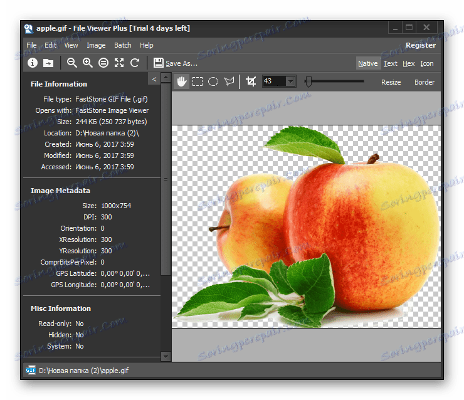
Task: Click the Border button
Action: (x=424, y=82)
